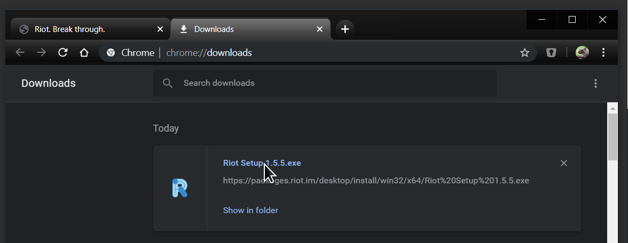Click "Show in folder" for Riot Setup
The height and width of the screenshot is (243, 628).
(250, 210)
